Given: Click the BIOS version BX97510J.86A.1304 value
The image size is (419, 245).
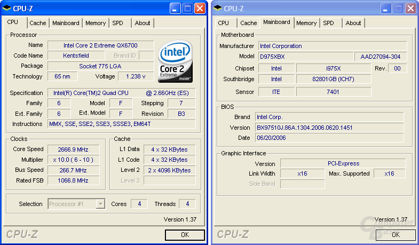Looking at the screenshot, I should pos(329,128).
